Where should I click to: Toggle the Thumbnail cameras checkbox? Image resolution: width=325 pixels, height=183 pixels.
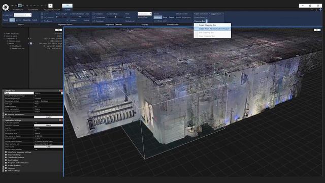(93, 17)
